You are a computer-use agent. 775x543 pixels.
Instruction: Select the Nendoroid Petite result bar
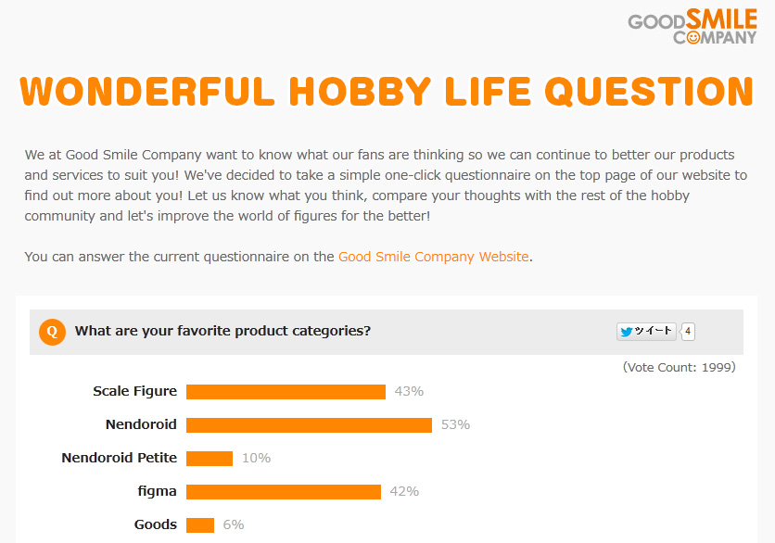(x=210, y=459)
